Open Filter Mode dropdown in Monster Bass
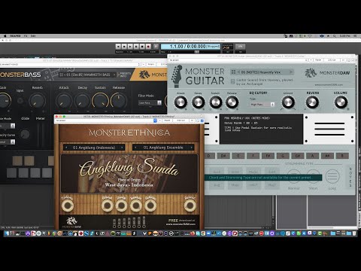 (150, 102)
